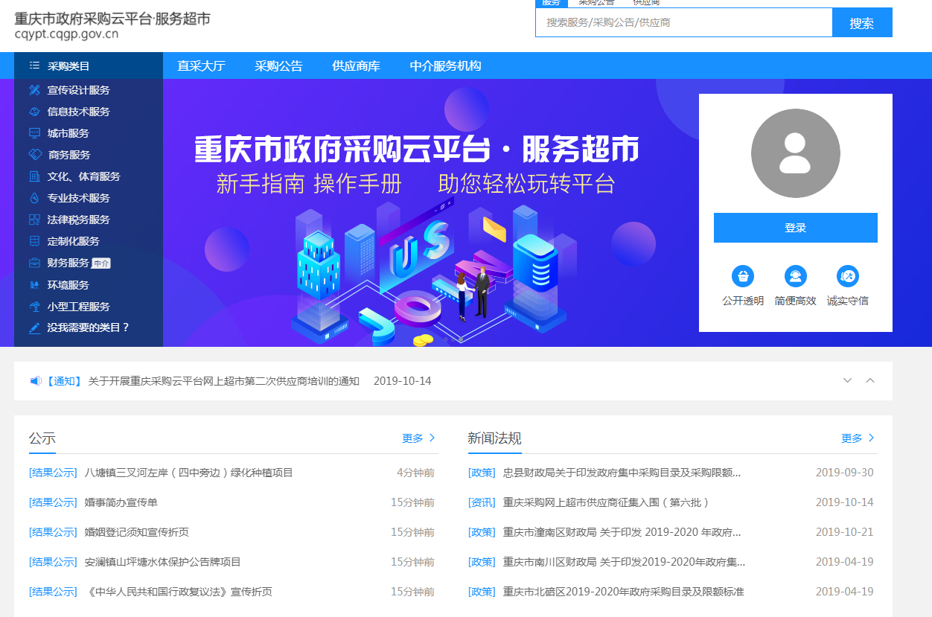
Task: Open 信息技术服务 via its sidebar icon
Action: (33, 112)
